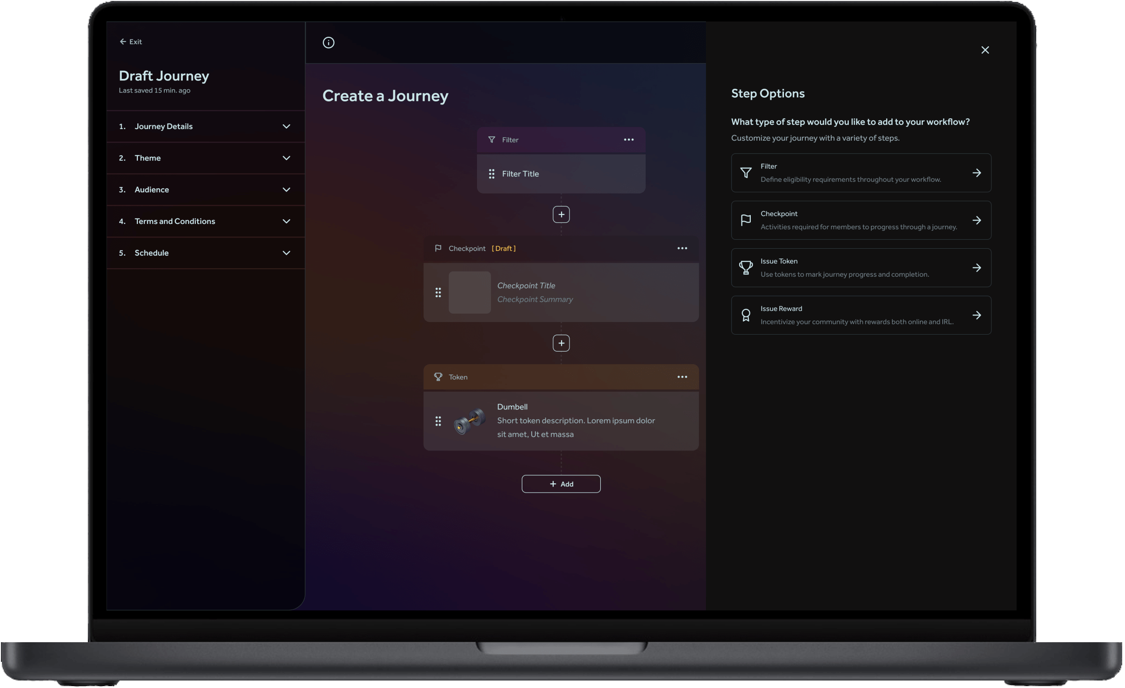
Task: Click the Checkpoint step icon in Step Options
Action: click(746, 219)
